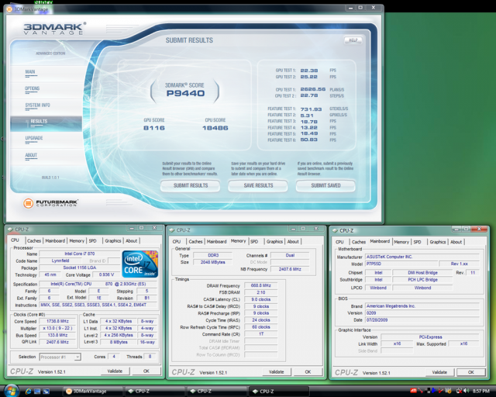Screen dimensions: 496x397
Task: Click the DRAM Frequency 668.8 MHz field
Action: point(261,285)
